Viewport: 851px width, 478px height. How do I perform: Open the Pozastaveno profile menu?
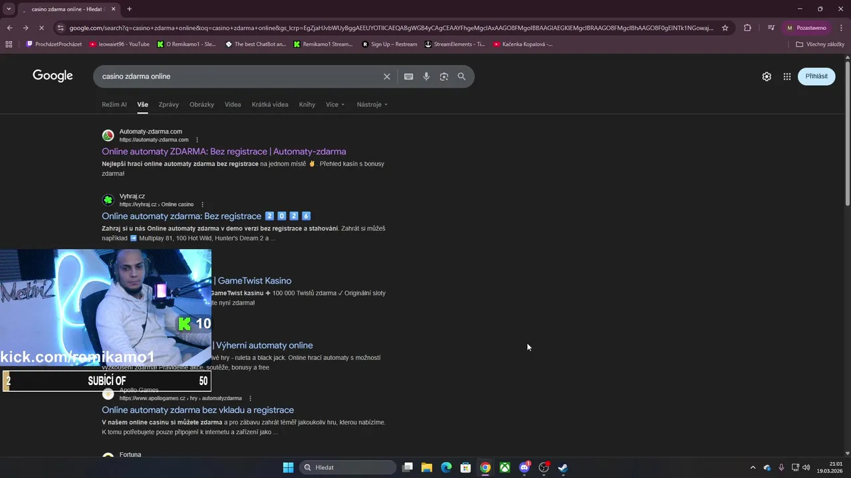point(806,28)
